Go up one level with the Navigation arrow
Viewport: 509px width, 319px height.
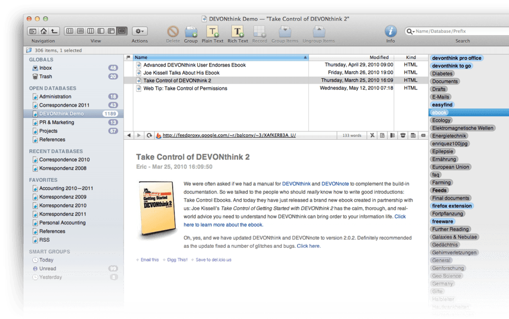click(54, 31)
